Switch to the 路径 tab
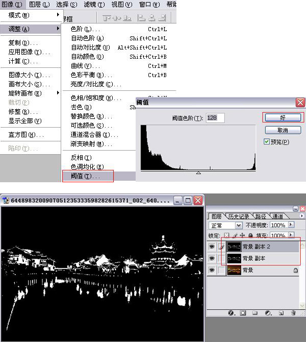Viewport: 306px width, 342px height. click(x=261, y=216)
